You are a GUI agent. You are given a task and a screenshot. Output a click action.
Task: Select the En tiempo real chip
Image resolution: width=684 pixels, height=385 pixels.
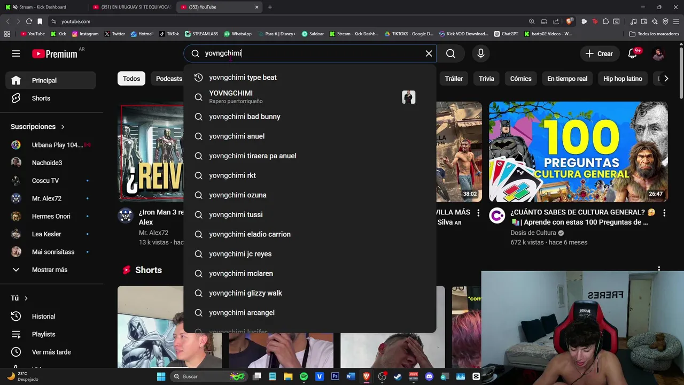coord(567,79)
